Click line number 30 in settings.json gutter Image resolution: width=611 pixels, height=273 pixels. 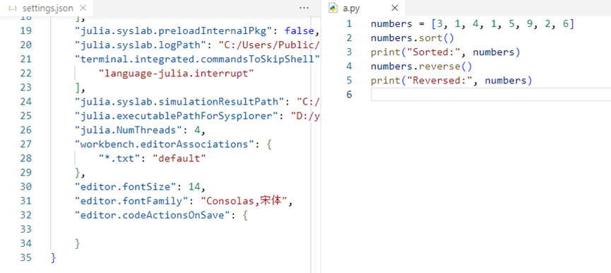(x=25, y=187)
